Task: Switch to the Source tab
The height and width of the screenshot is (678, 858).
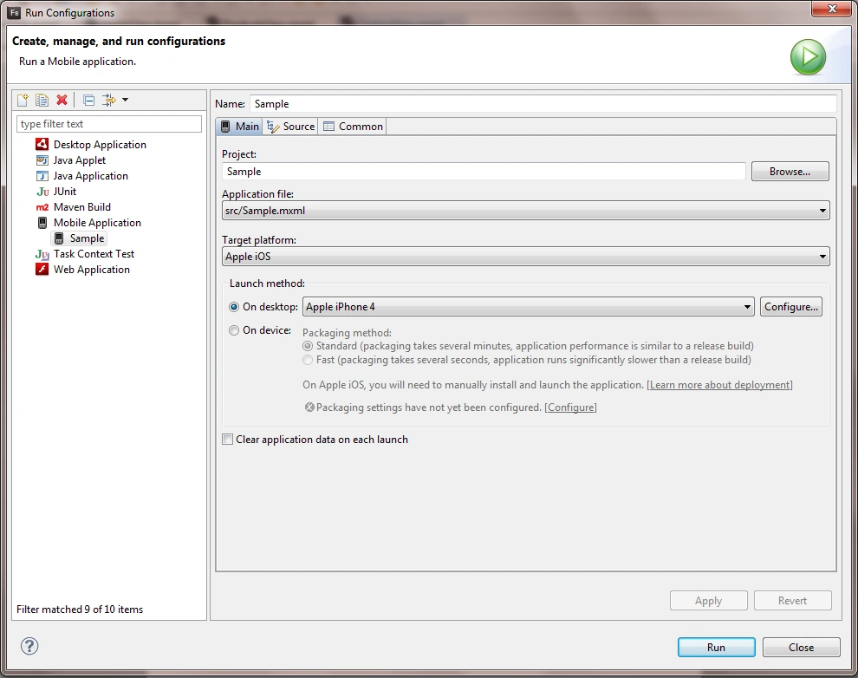Action: coord(290,127)
